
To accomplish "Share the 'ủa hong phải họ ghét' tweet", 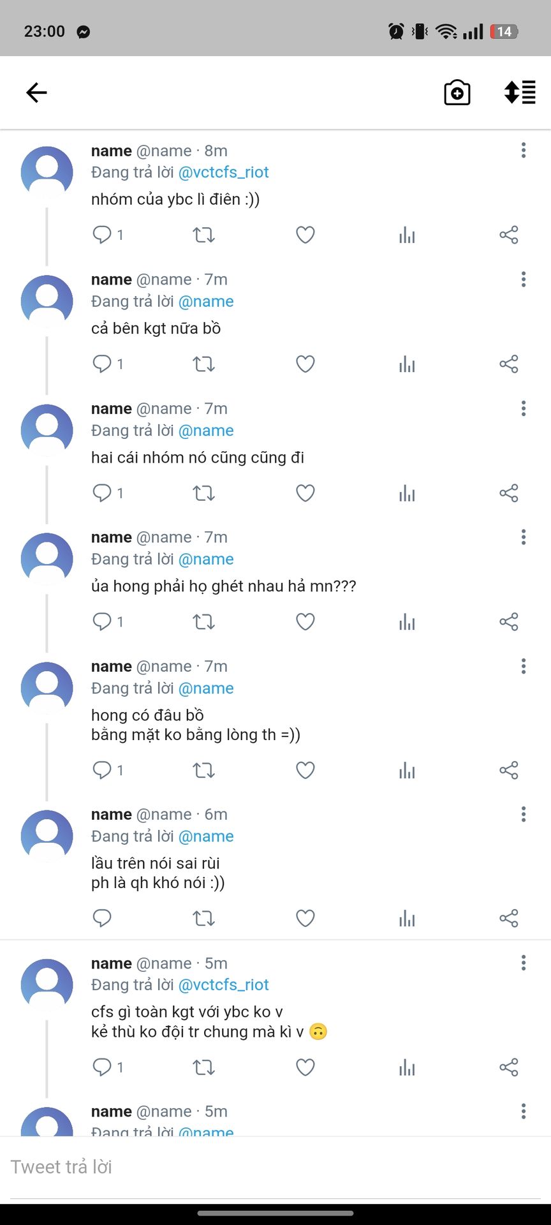I will [509, 622].
